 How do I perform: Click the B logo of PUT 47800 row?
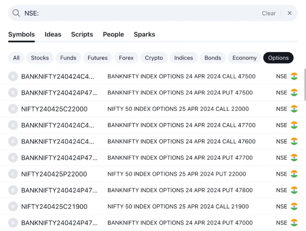click(x=13, y=190)
